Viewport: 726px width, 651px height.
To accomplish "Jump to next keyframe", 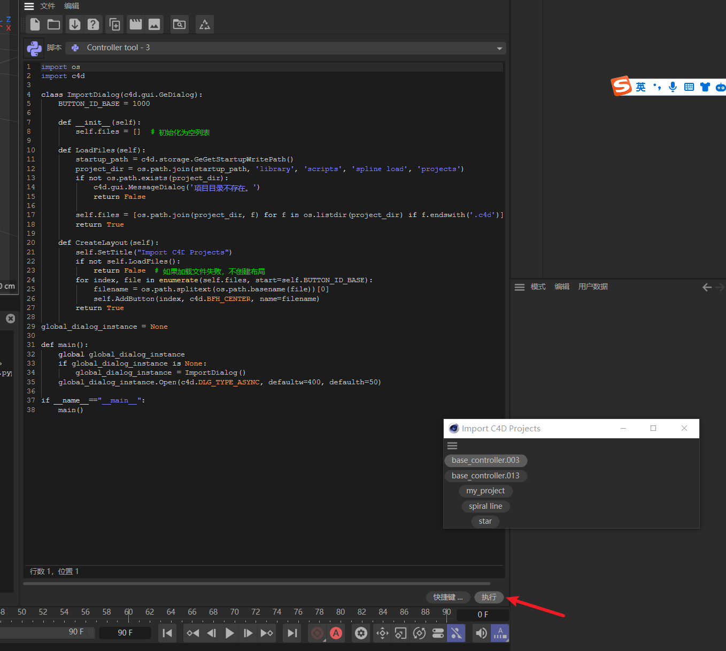I will coord(266,633).
